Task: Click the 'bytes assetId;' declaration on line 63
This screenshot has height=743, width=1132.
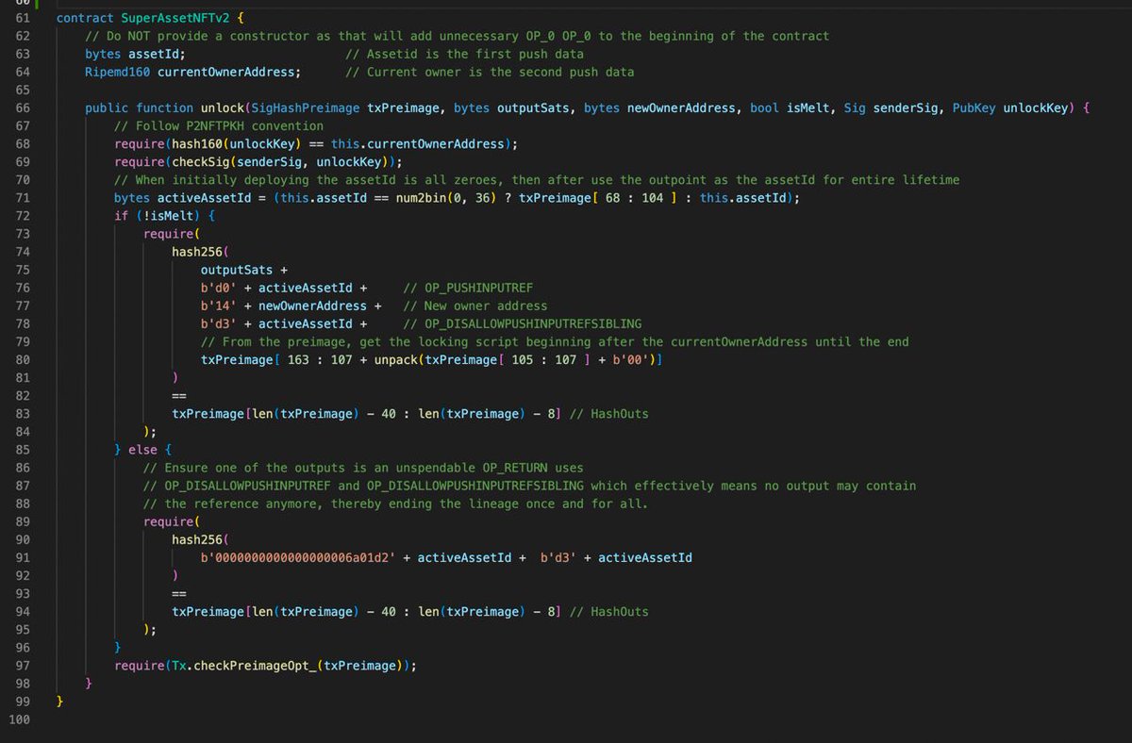Action: (x=135, y=54)
